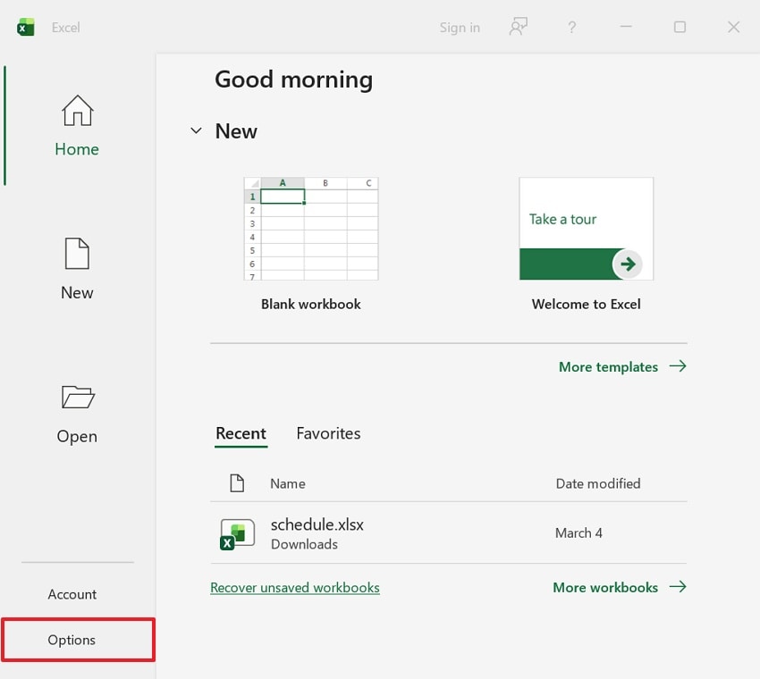Click the Help question mark icon

coord(571,27)
